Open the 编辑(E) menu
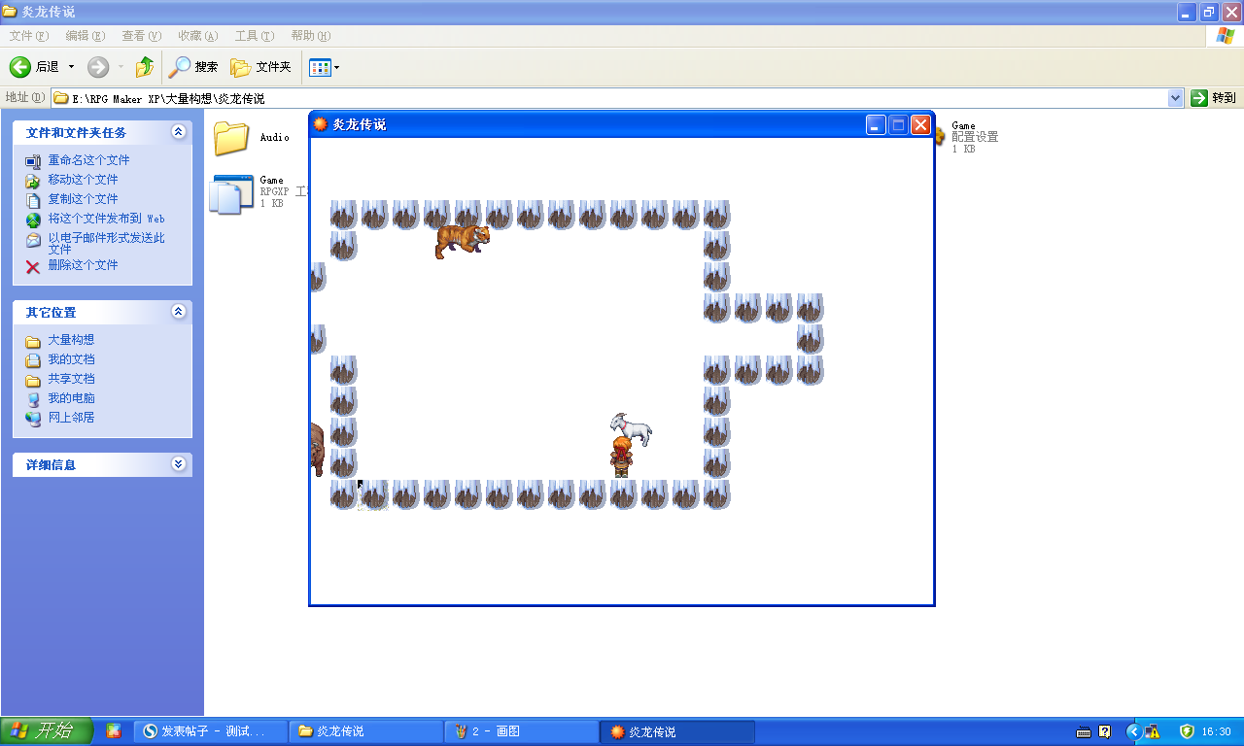 pos(85,36)
